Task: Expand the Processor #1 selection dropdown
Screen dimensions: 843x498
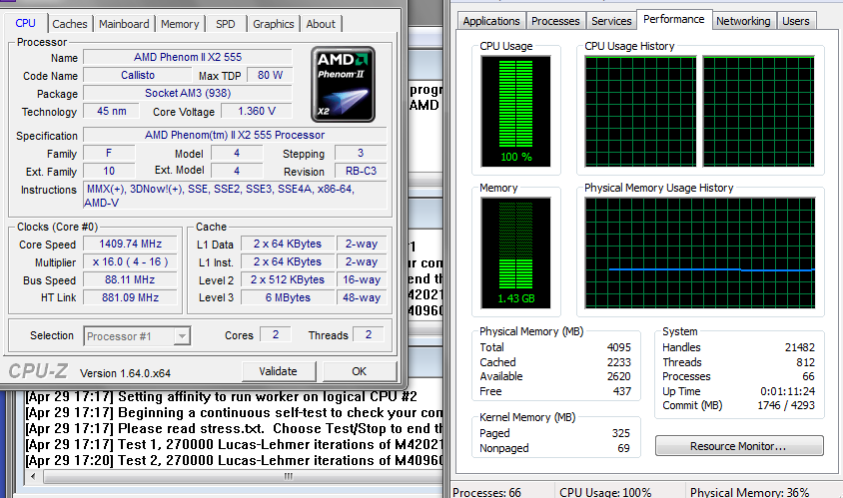Action: [x=182, y=336]
